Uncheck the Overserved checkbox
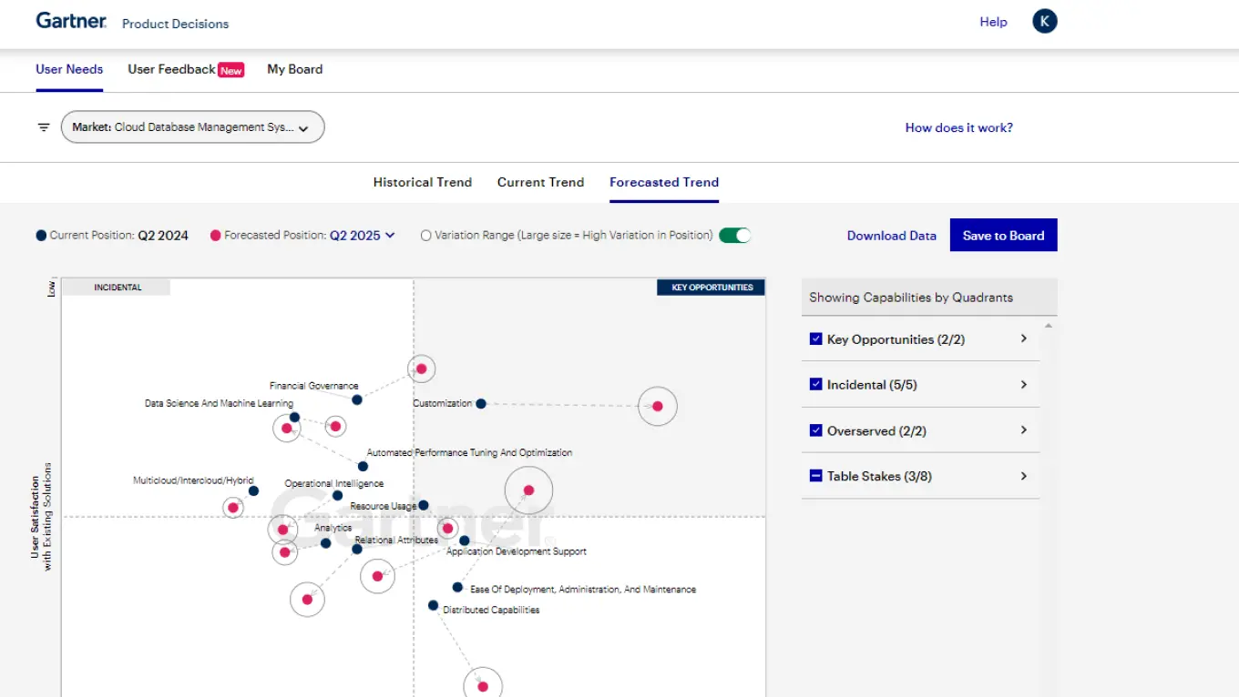The width and height of the screenshot is (1239, 697). click(816, 430)
